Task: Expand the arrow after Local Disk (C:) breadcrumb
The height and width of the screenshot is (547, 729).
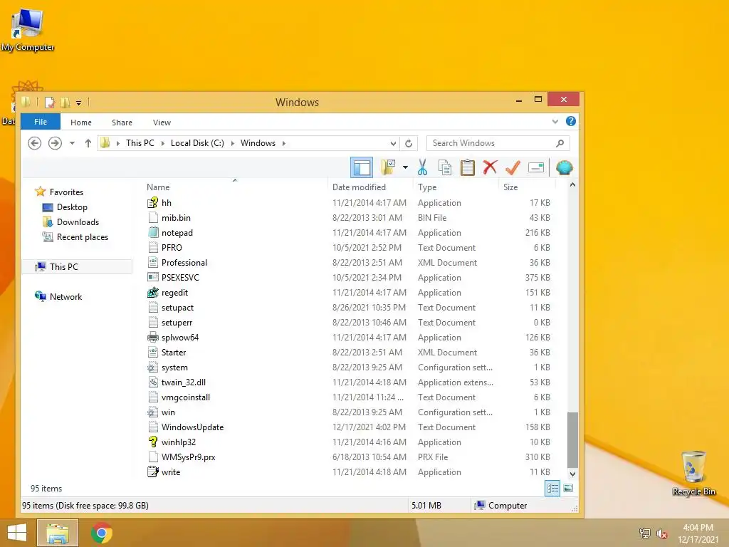Action: (x=233, y=143)
